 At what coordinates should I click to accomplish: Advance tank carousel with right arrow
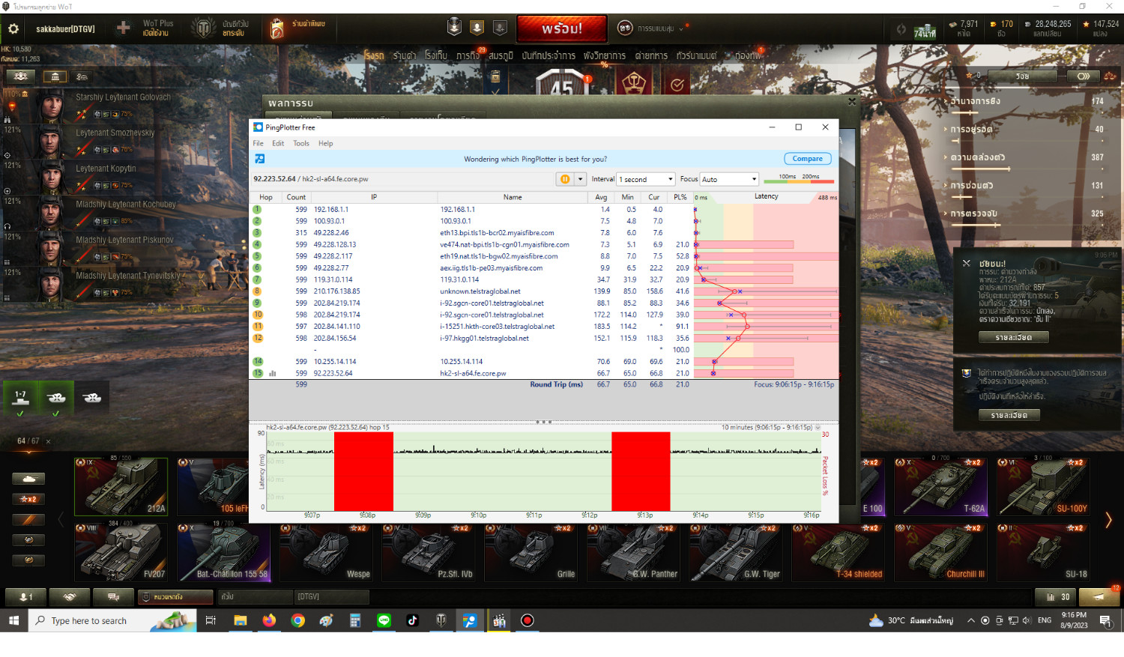[1108, 520]
